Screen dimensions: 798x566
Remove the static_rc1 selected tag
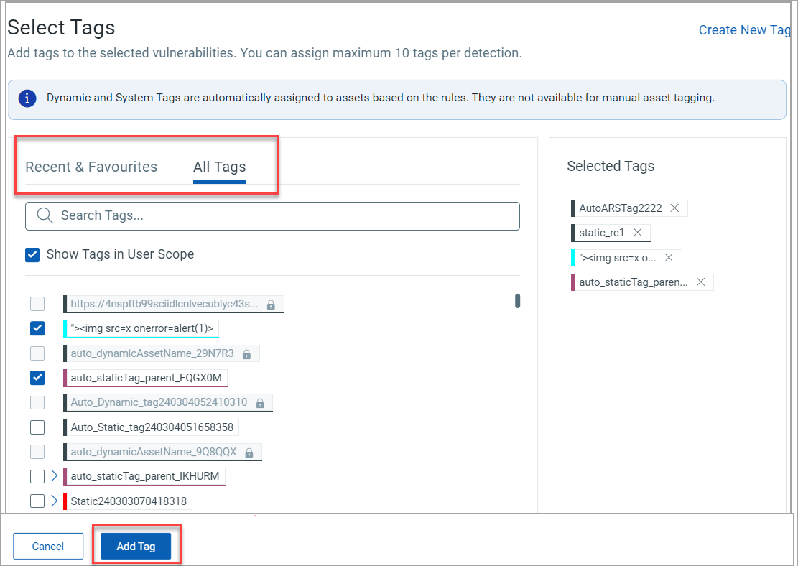[637, 232]
